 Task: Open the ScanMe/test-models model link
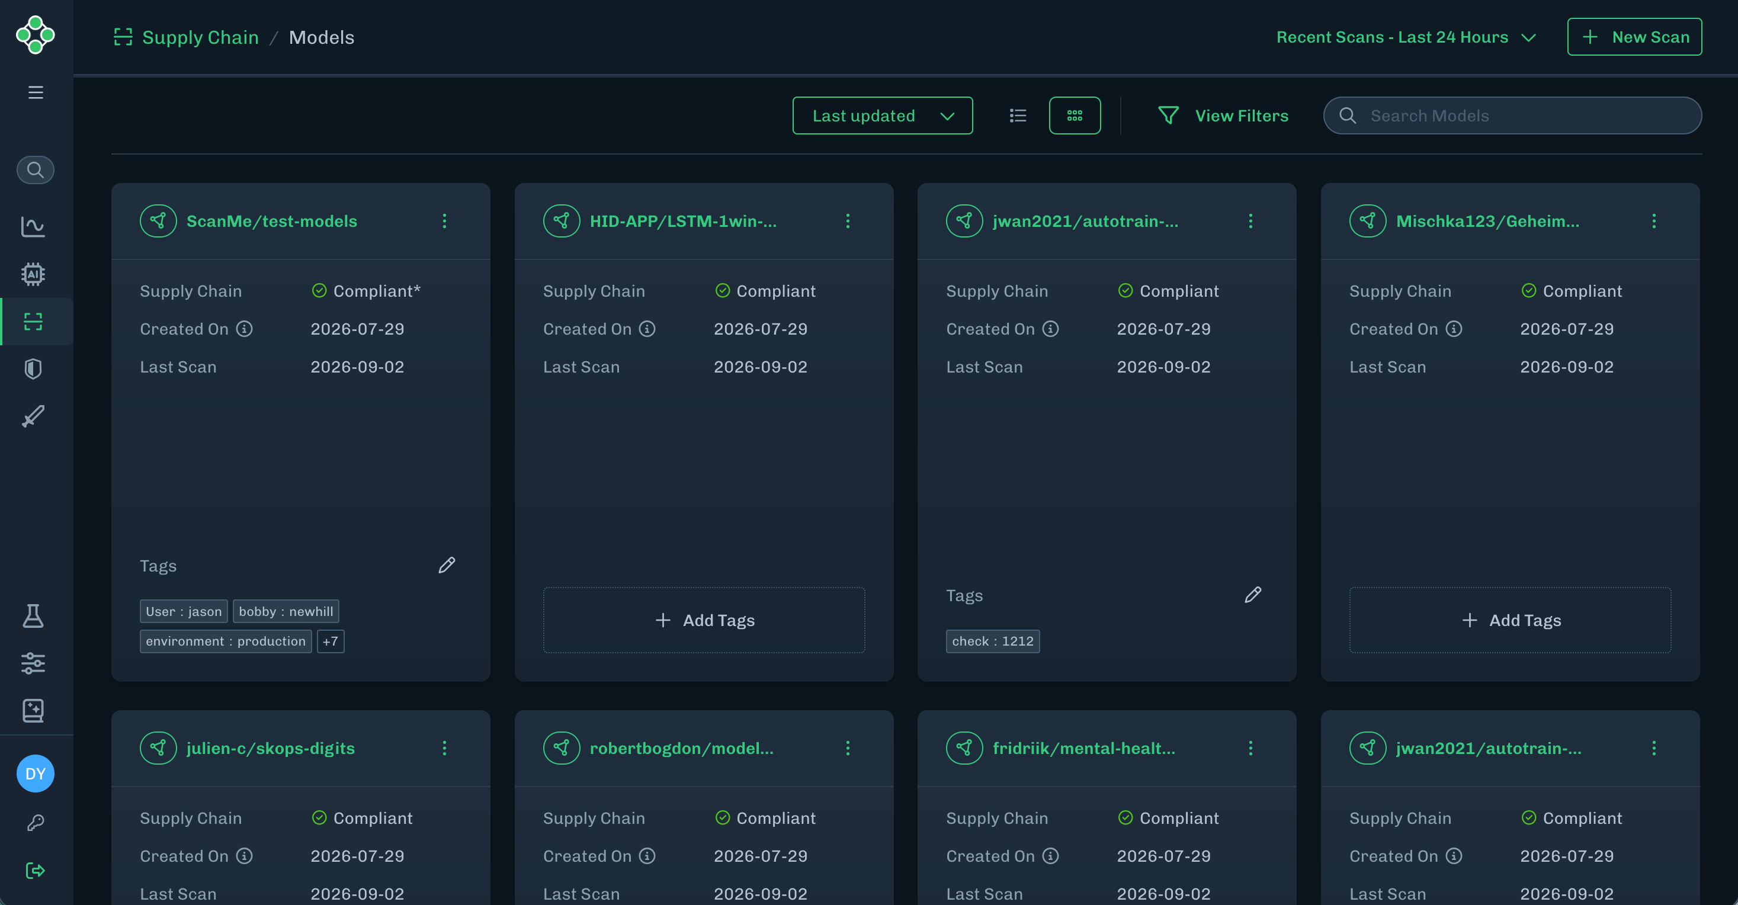pyautogui.click(x=272, y=221)
